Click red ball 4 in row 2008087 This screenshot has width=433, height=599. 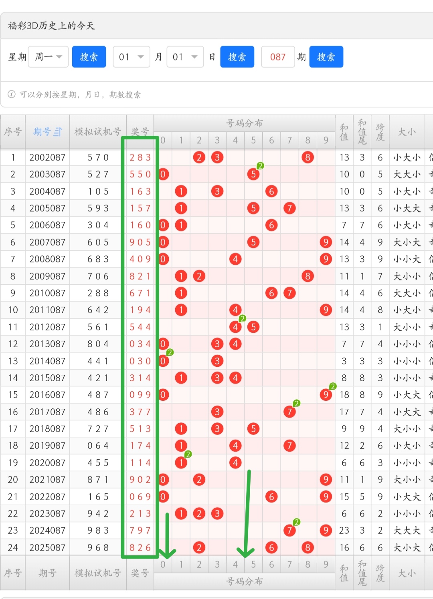click(235, 259)
